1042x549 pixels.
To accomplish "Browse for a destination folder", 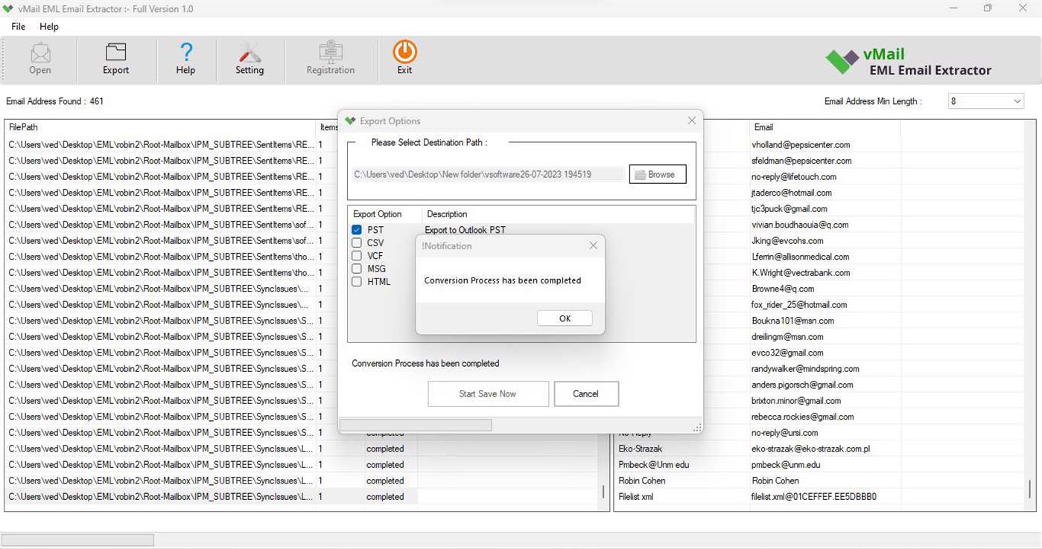I will point(656,173).
